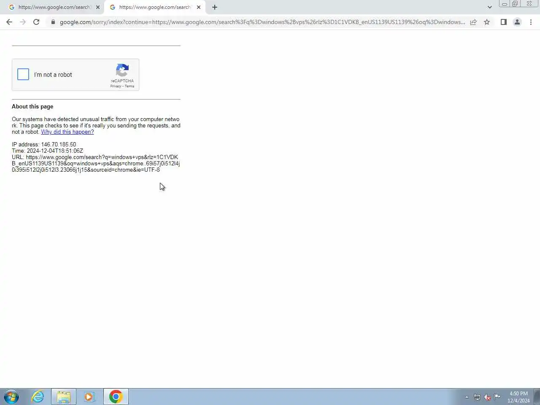Open Windows Explorer from taskbar
This screenshot has width=540, height=405.
[64, 397]
